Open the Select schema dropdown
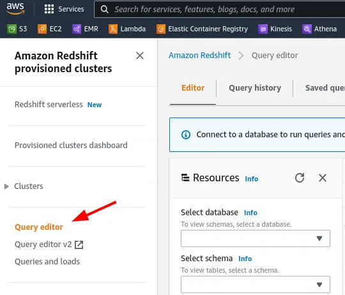345x295 pixels. click(x=256, y=284)
